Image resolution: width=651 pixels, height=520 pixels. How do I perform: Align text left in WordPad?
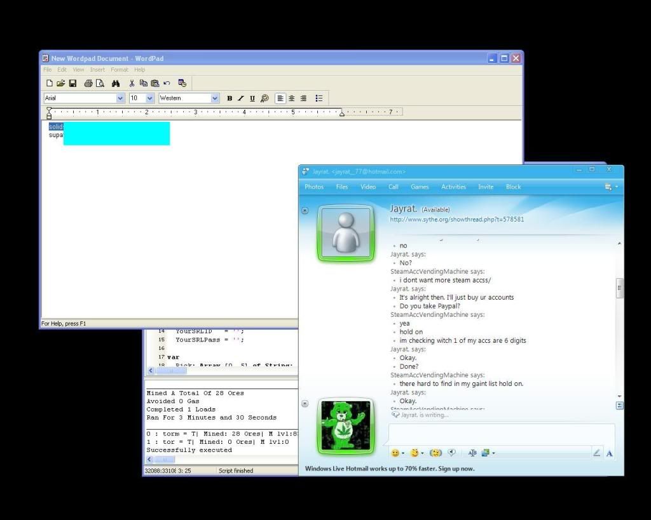(x=280, y=98)
